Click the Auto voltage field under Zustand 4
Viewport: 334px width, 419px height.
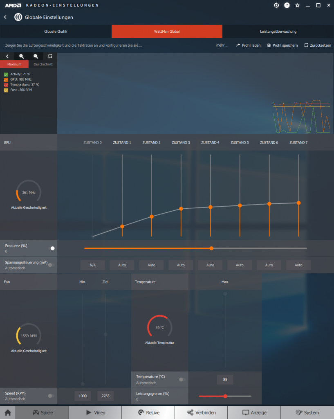coord(210,265)
